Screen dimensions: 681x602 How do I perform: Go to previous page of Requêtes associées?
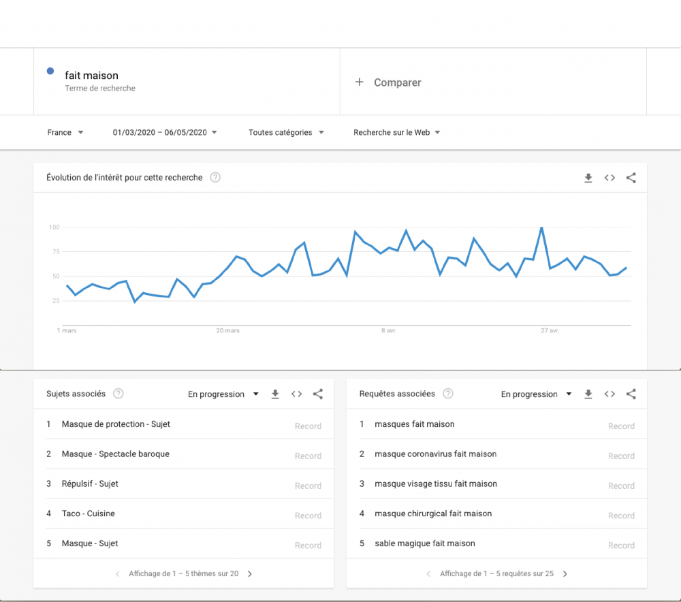428,574
